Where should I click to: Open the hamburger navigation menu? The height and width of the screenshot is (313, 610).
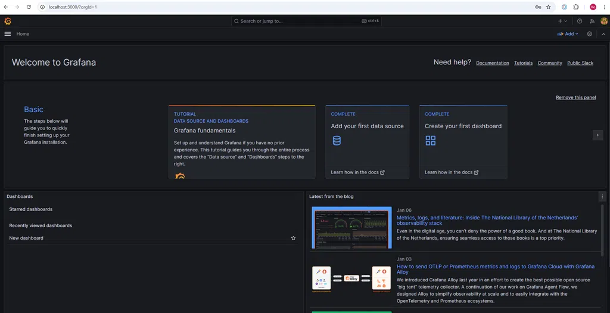(7, 34)
